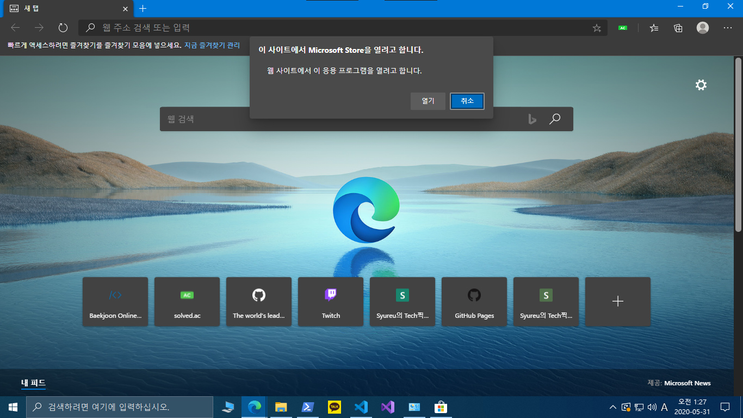
Task: Open page settings gear icon
Action: (x=701, y=85)
